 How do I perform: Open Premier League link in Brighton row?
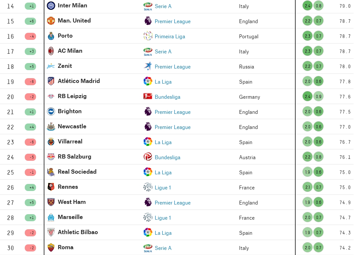(x=172, y=112)
